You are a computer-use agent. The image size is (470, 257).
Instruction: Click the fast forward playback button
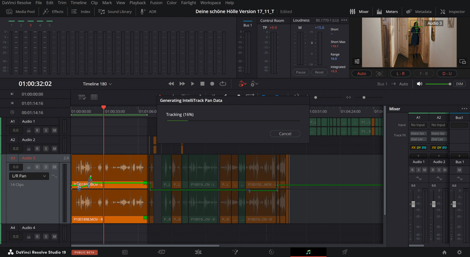[x=182, y=84]
